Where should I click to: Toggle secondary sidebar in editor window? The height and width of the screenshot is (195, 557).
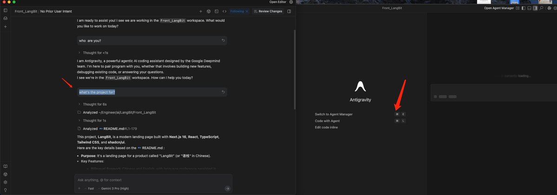[x=535, y=8]
